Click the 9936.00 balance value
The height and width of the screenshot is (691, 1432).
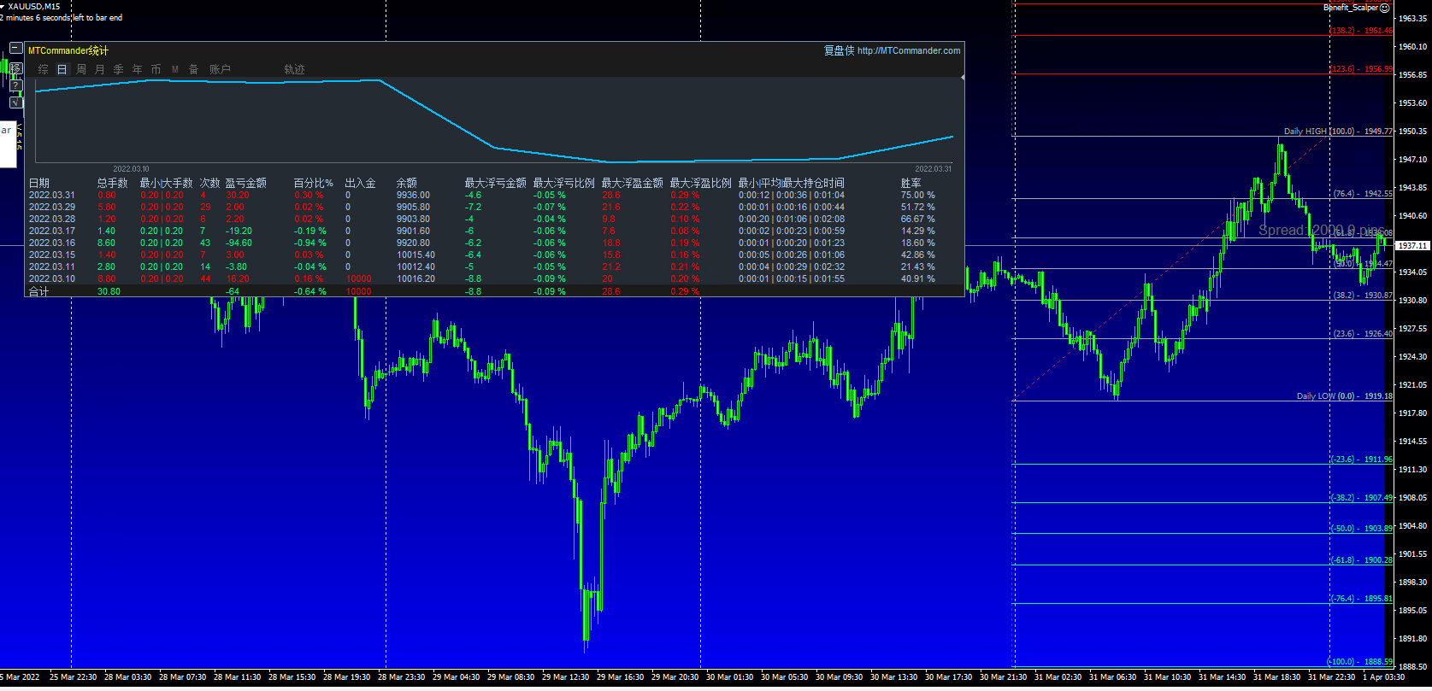414,195
